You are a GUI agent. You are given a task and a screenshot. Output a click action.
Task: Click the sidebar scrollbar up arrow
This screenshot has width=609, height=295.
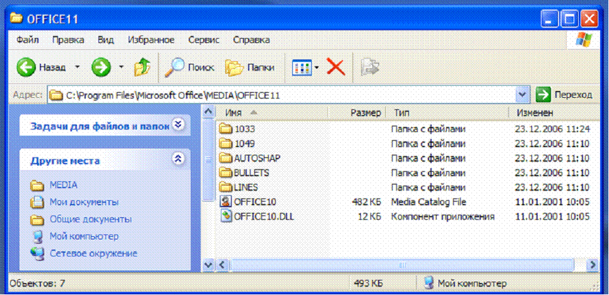(x=208, y=112)
